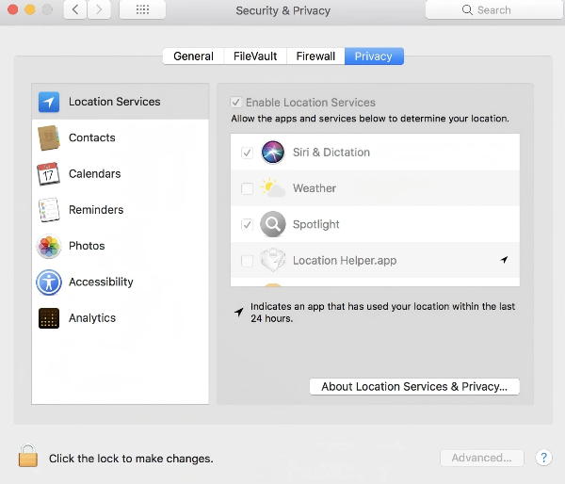The width and height of the screenshot is (565, 484).
Task: Switch to the FileVault tab
Action: coord(255,56)
